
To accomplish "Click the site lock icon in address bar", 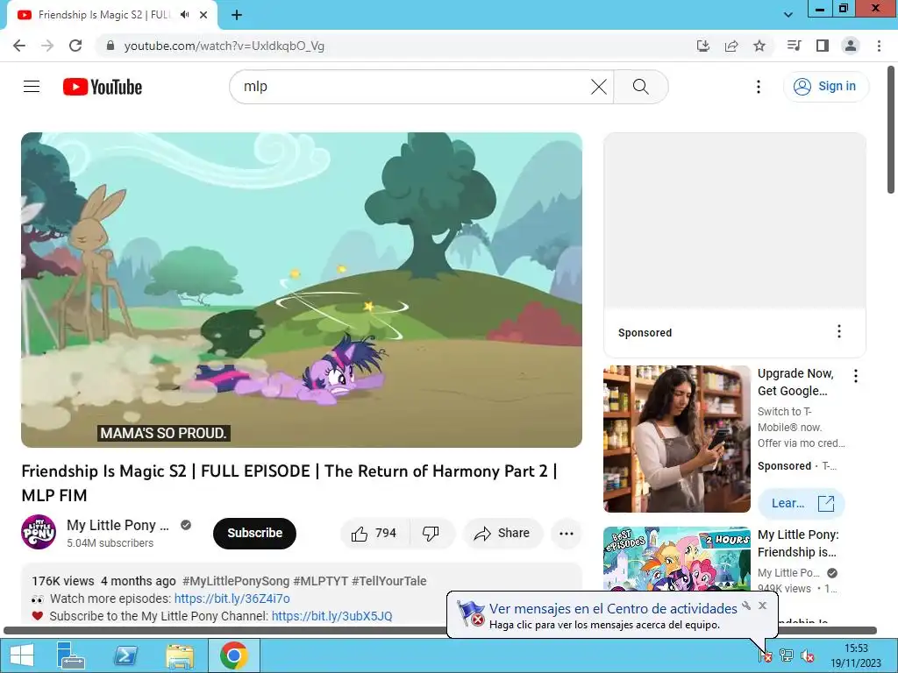I will click(x=110, y=46).
